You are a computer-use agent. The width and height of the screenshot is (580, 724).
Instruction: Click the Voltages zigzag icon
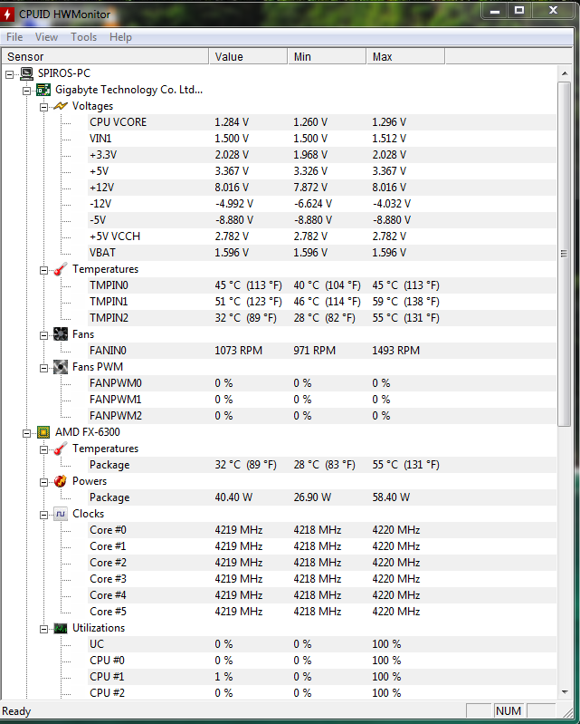pos(61,106)
